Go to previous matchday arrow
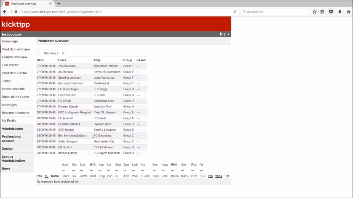Screen dimensions: 353x198 pyautogui.click(x=39, y=53)
